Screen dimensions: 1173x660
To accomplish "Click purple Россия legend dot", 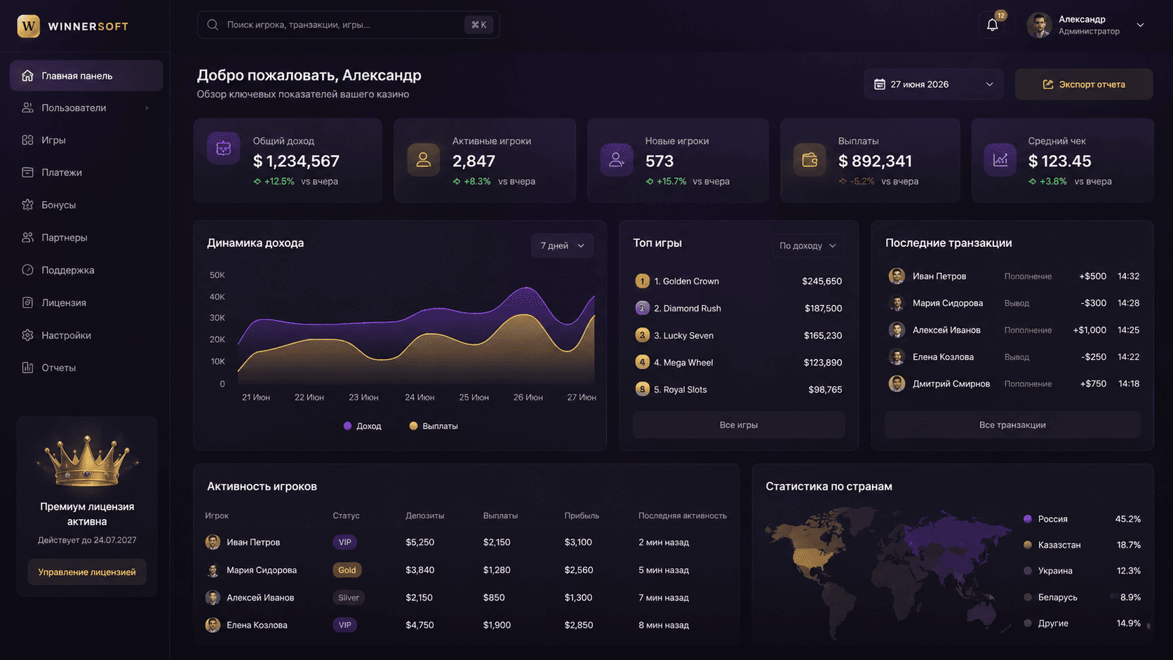I will [1028, 519].
